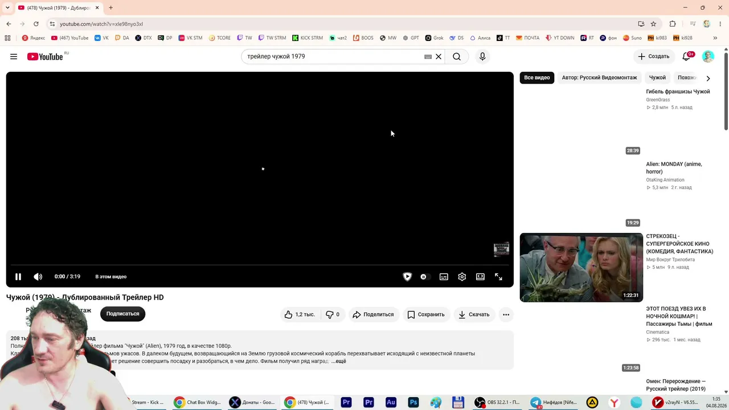
Task: Open 'Омен: Перерождение' trailer video
Action: point(675,385)
